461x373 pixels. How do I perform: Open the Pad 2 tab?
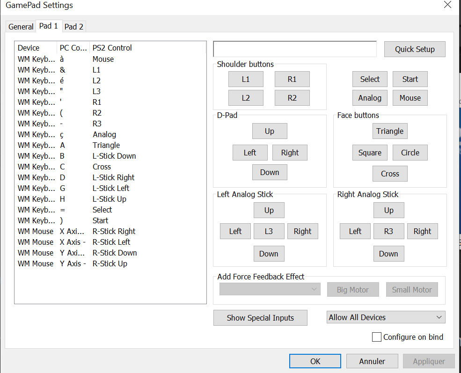point(74,27)
